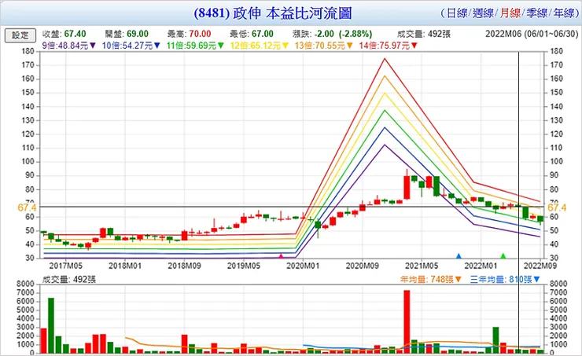Click the 漲跌 -2.00 (-2.88%) value
Viewport: 582px width, 356px height.
click(x=343, y=34)
